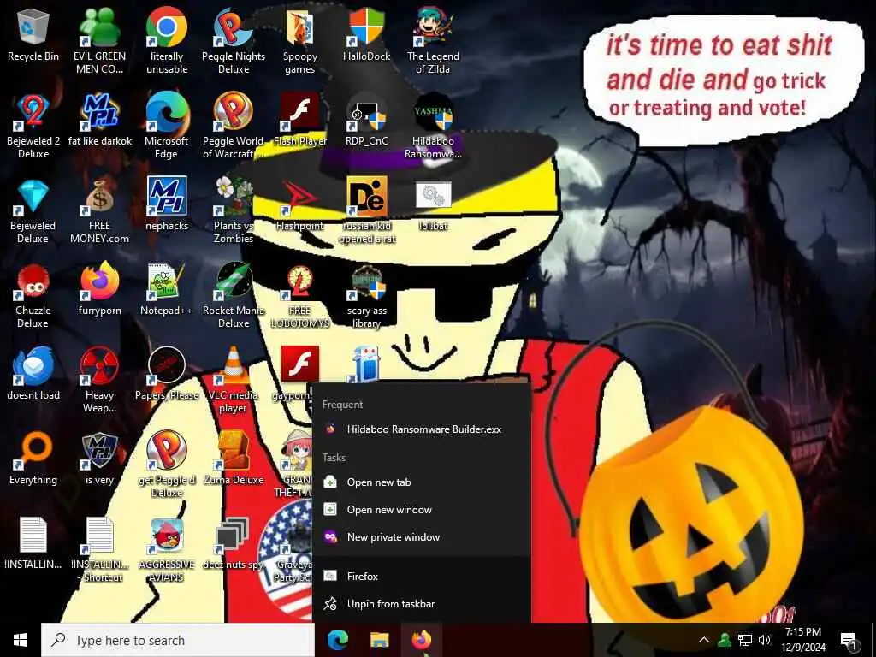Select New private window in jump list
This screenshot has width=876, height=657.
(421, 537)
